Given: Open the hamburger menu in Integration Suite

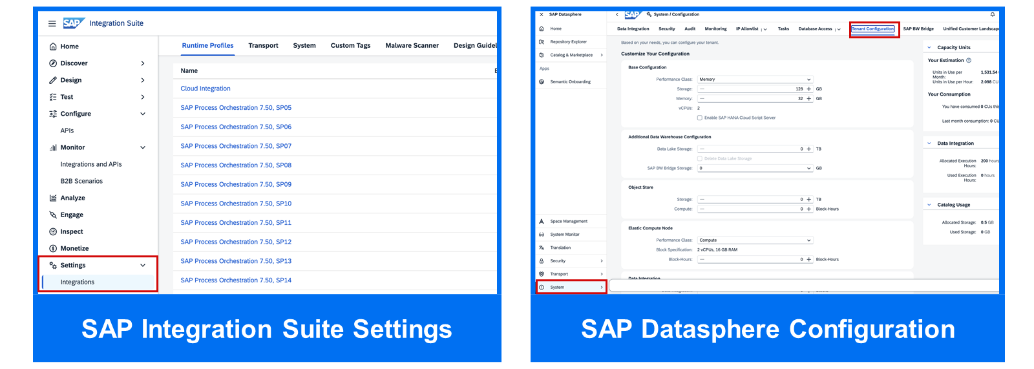Looking at the screenshot, I should [52, 23].
